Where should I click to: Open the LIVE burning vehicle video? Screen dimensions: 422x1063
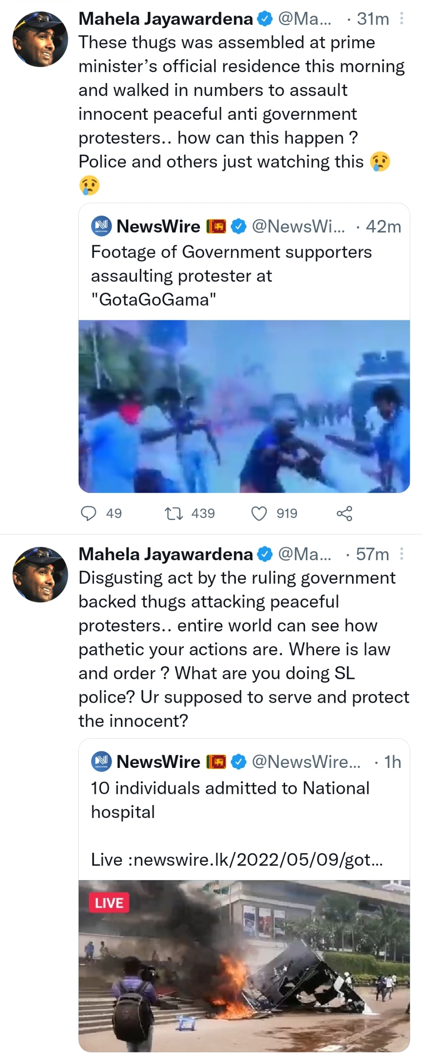[244, 966]
